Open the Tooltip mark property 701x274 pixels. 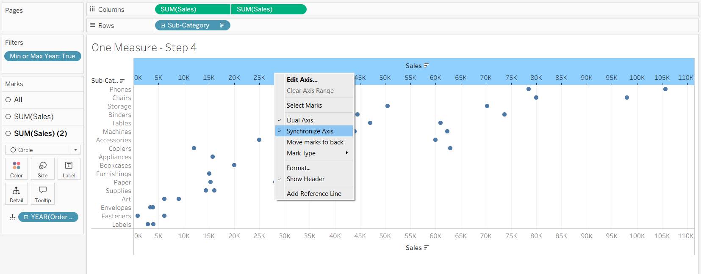coord(43,194)
